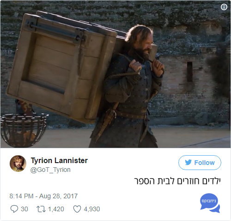Screen dimensions: 231x221
Task: Click the reply count 30
Action: (24, 209)
